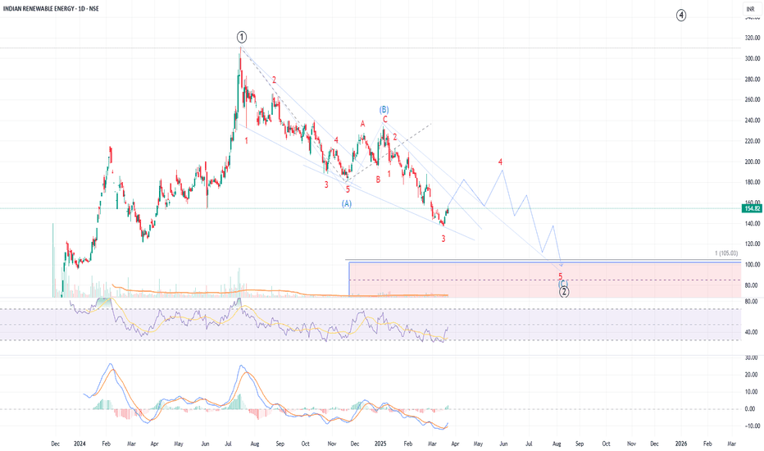764x451 pixels.
Task: Click the red C wave label
Action: pyautogui.click(x=385, y=120)
